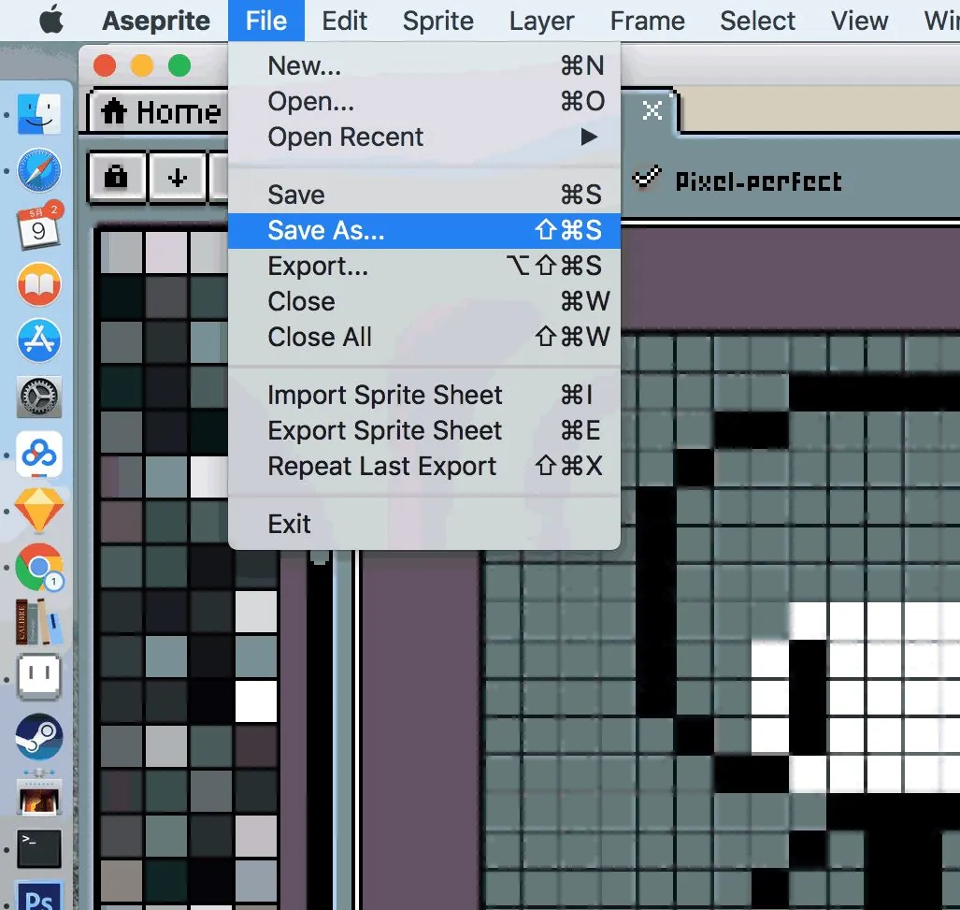Image resolution: width=960 pixels, height=910 pixels.
Task: Launch Google Chrome from the dock
Action: coord(38,567)
